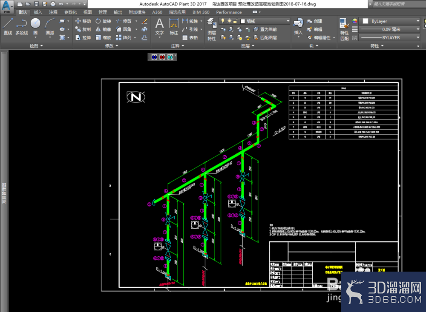Click the cyan binoculars icon in floating toolbar
Image resolution: width=426 pixels, height=312 pixels.
coord(170,57)
